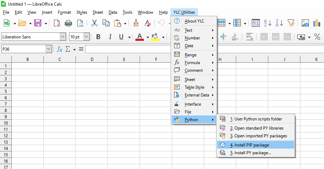Choose About YLC from the menu
This screenshot has height=169, width=324.
point(194,21)
